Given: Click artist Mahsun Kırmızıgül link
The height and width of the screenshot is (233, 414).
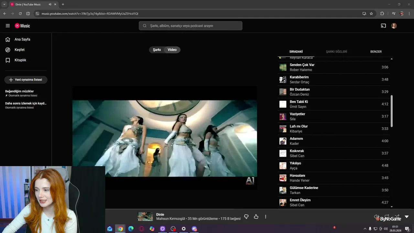Looking at the screenshot, I should pyautogui.click(x=170, y=219).
